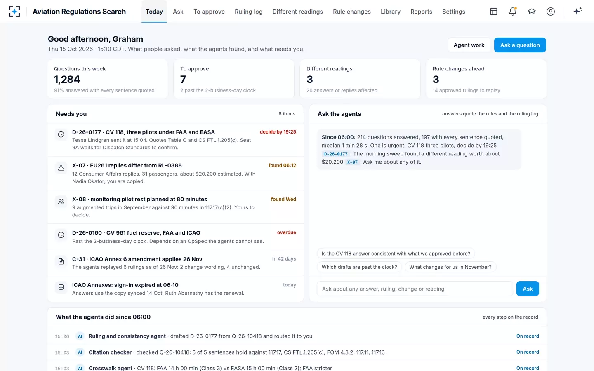Open the Rule changes tab
The image size is (594, 371).
(352, 12)
